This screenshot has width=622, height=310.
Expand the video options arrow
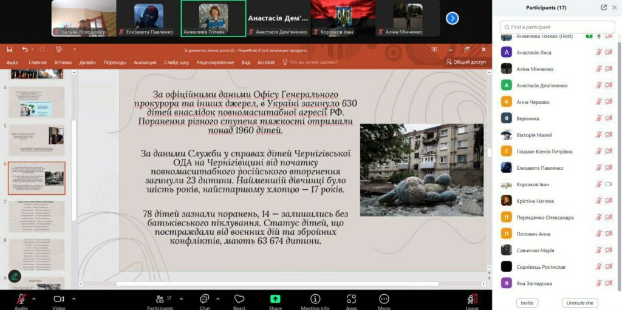tap(73, 298)
